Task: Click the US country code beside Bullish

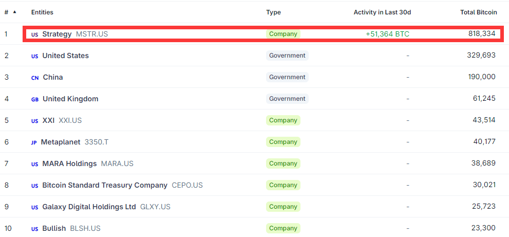Action: (x=34, y=229)
